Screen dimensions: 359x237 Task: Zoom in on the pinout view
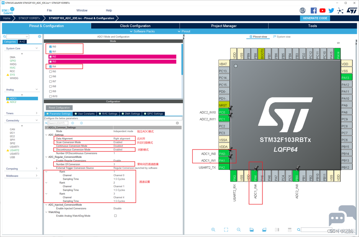213,230
